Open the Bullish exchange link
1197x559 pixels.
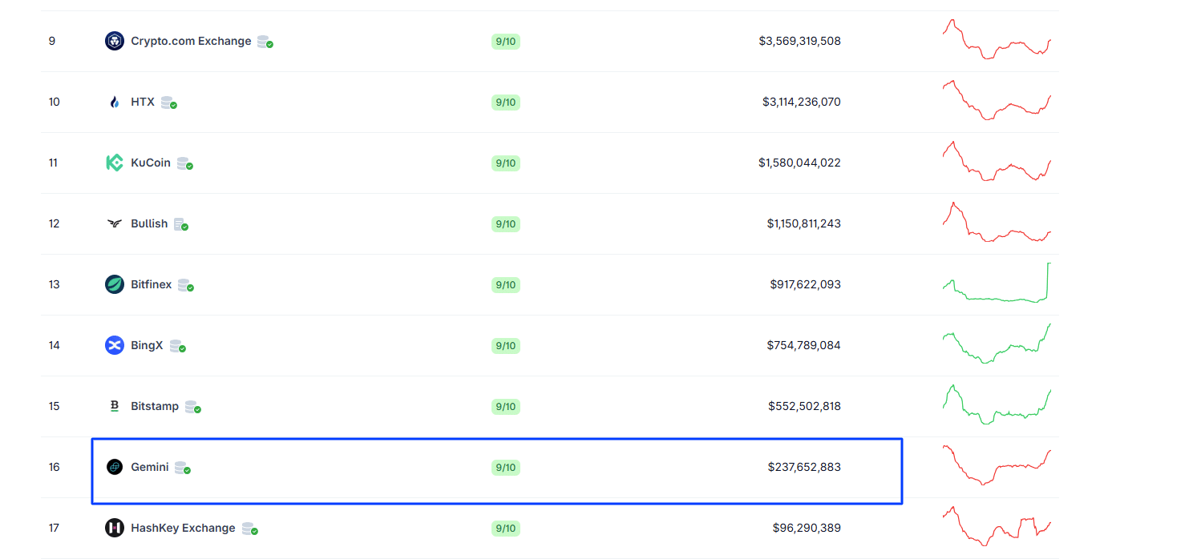pyautogui.click(x=149, y=223)
